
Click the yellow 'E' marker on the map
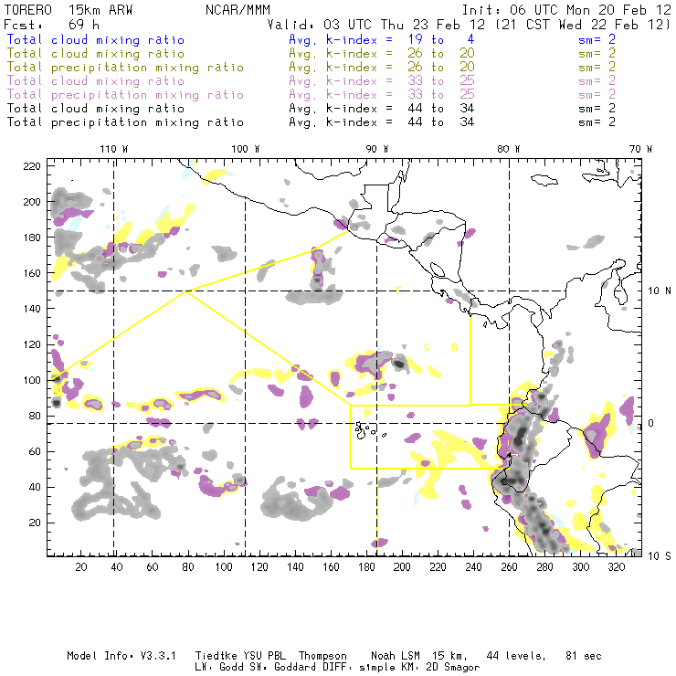399,291
